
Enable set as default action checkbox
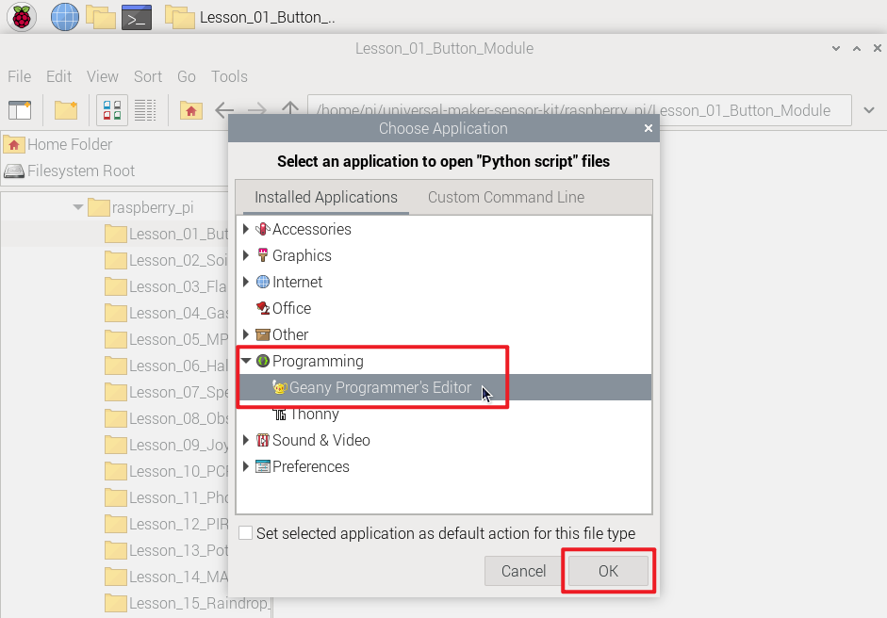click(x=245, y=533)
